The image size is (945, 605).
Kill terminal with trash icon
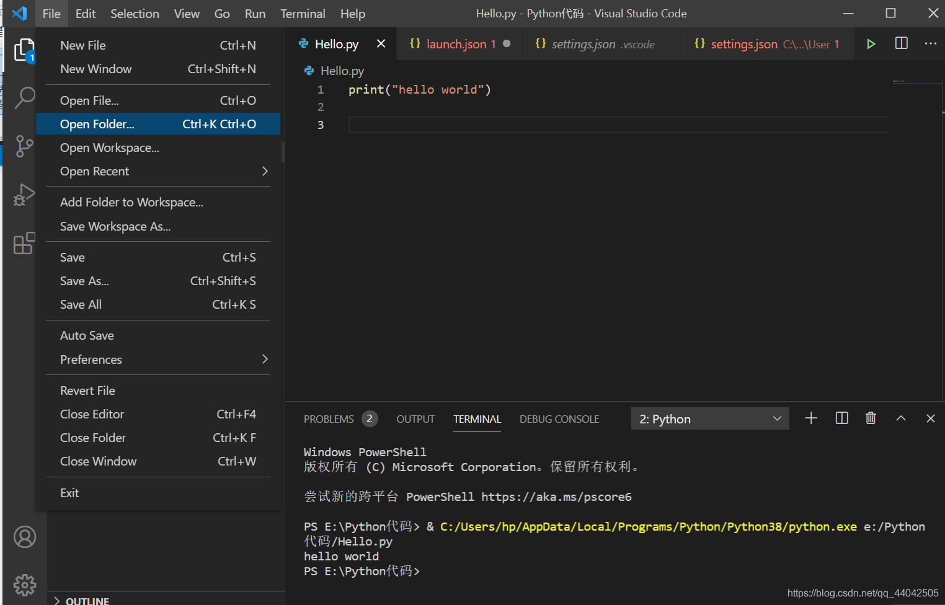(x=871, y=418)
